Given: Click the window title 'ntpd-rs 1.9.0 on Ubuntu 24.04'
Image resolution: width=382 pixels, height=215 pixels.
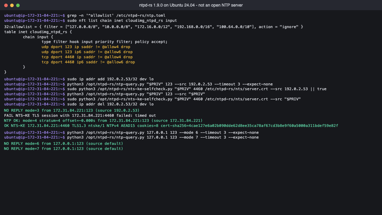Looking at the screenshot, I should click(x=191, y=5).
